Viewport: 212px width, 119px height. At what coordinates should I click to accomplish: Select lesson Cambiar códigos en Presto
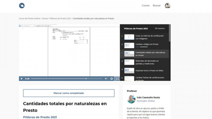coord(147,44)
